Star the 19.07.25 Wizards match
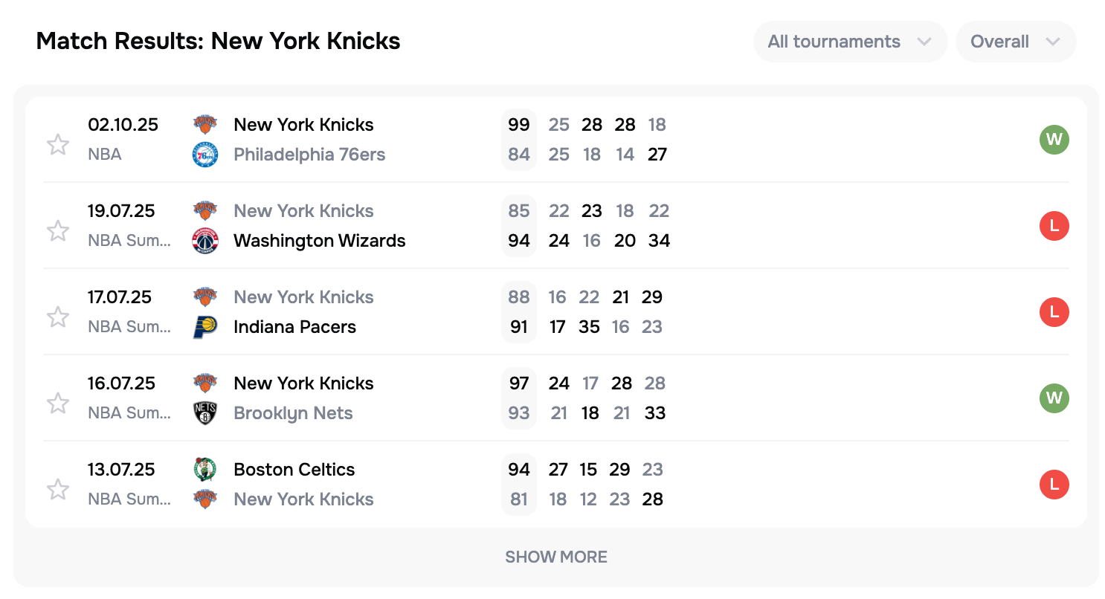Screen dimensions: 1105x599 click(58, 230)
